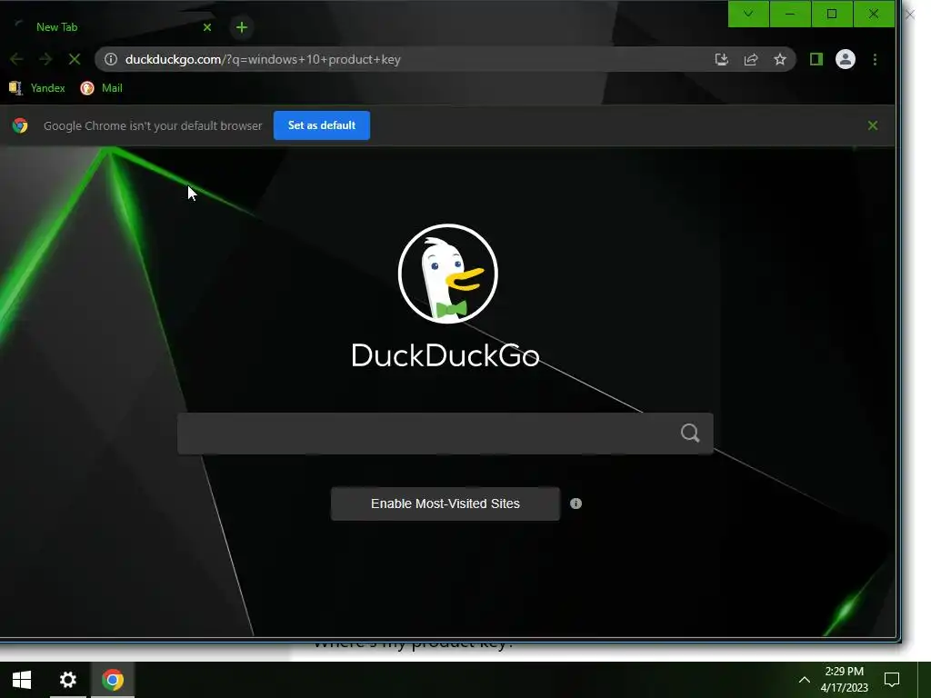Open the notification action center
This screenshot has width=931, height=698.
(x=892, y=680)
